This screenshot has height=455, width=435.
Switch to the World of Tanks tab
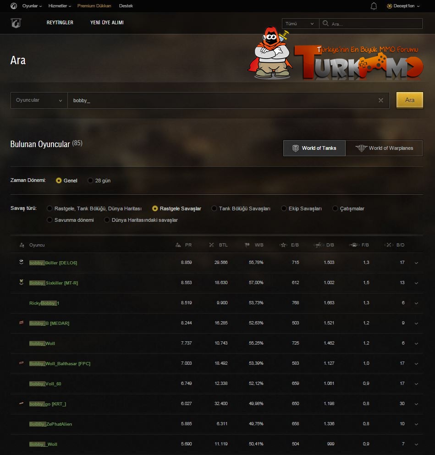pyautogui.click(x=314, y=148)
